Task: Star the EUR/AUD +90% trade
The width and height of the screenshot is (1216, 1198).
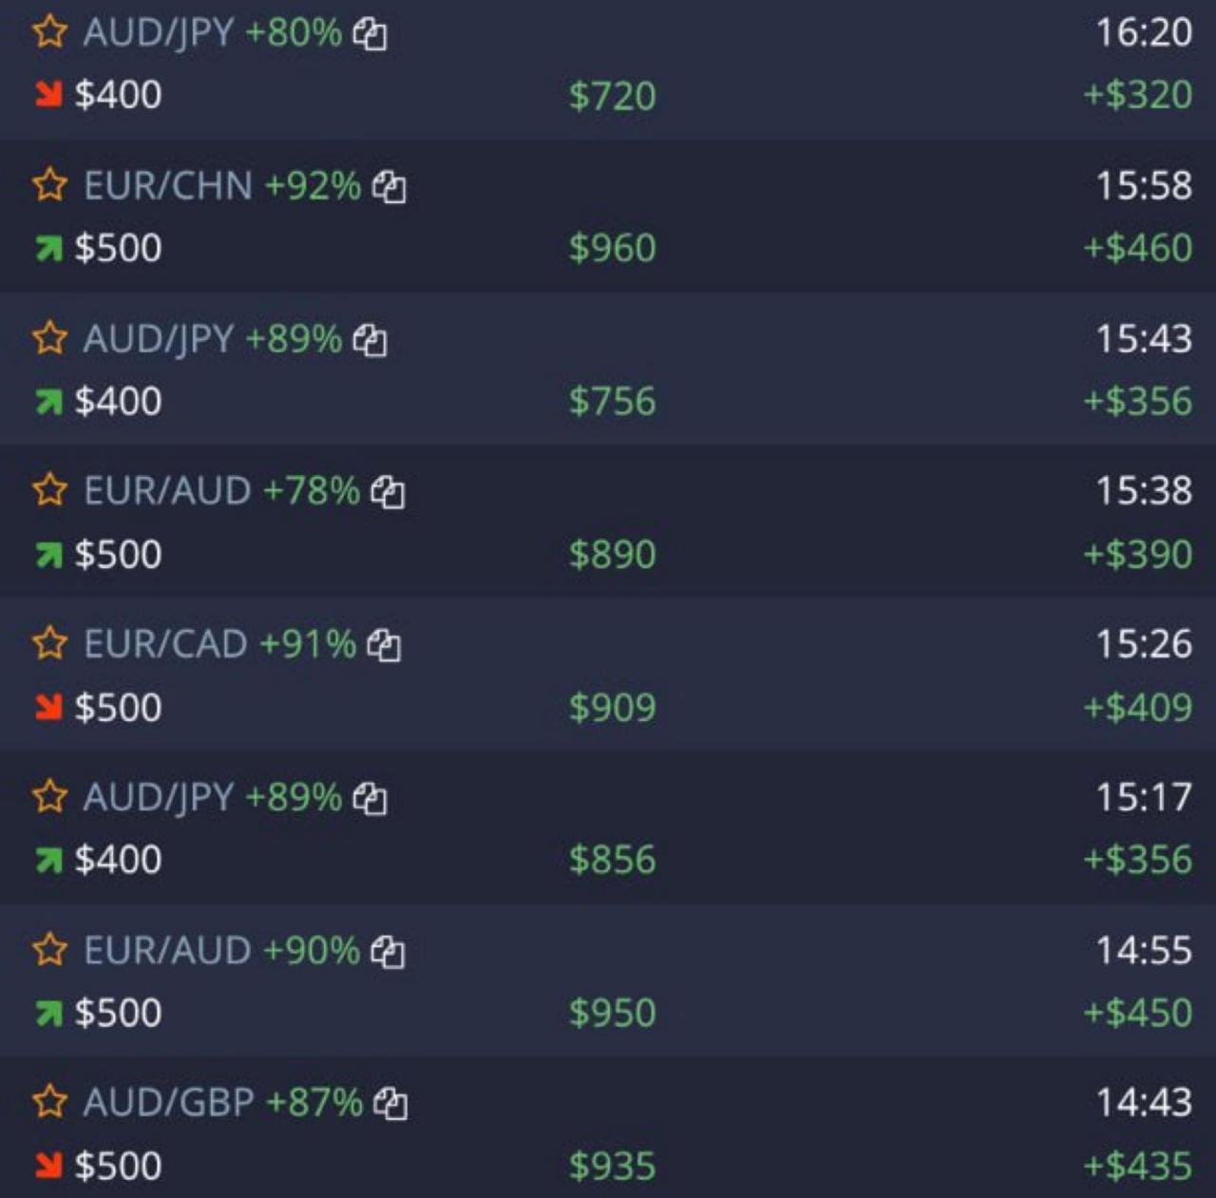Action: pos(49,949)
